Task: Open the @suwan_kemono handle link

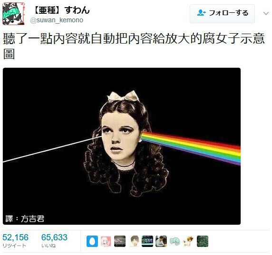Action: (57, 20)
